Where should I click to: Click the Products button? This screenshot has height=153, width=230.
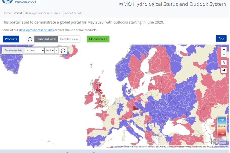point(11,39)
